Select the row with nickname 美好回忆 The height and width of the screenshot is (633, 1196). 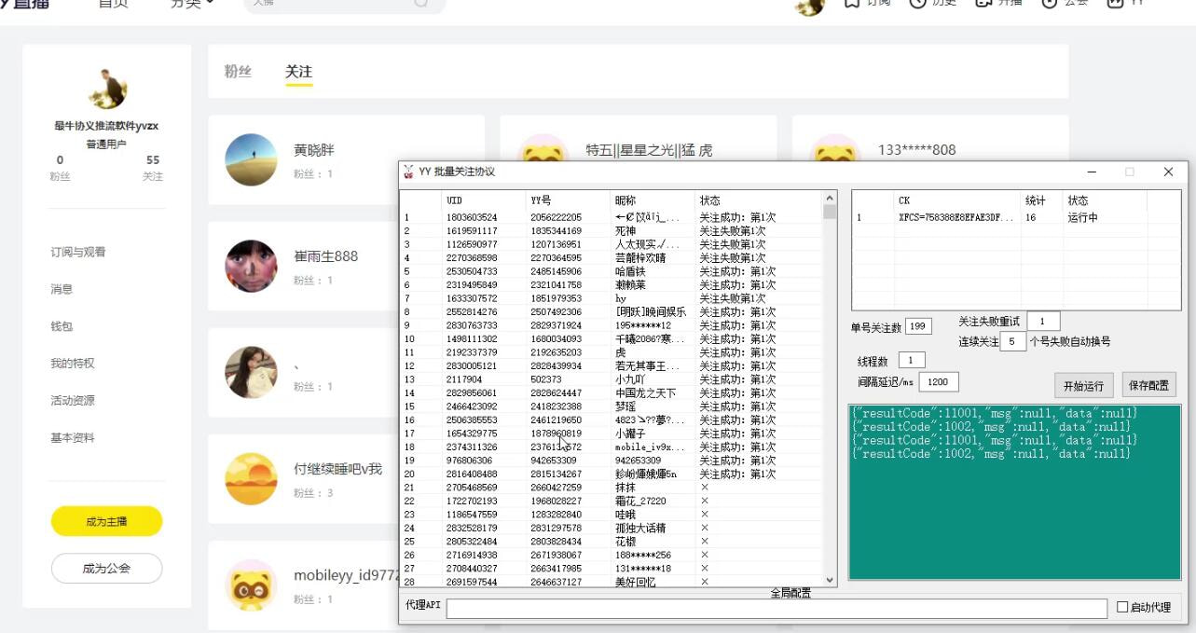point(612,582)
